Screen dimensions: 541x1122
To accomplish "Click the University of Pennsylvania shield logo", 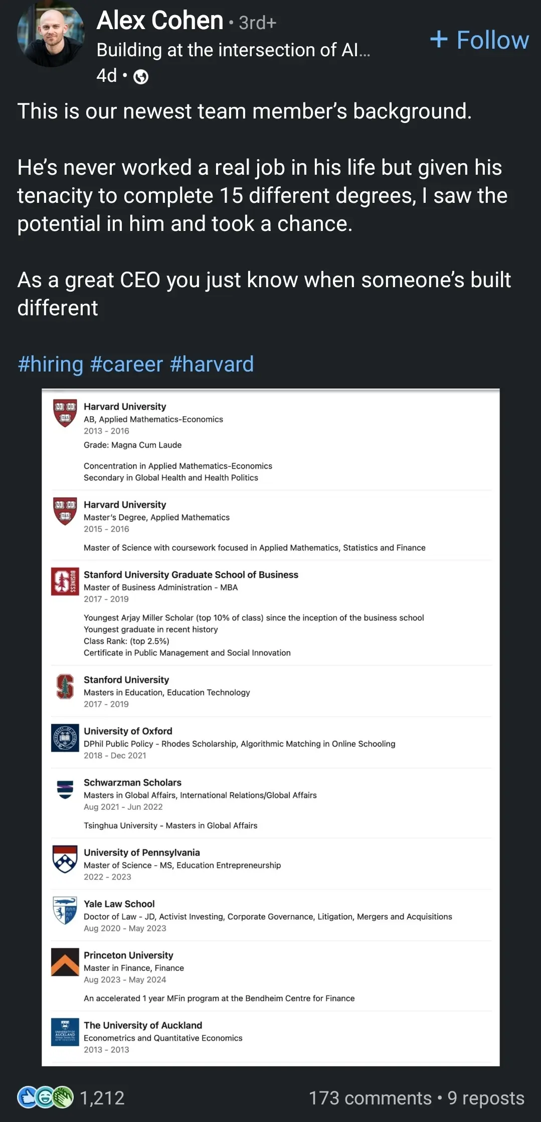I will (x=65, y=859).
